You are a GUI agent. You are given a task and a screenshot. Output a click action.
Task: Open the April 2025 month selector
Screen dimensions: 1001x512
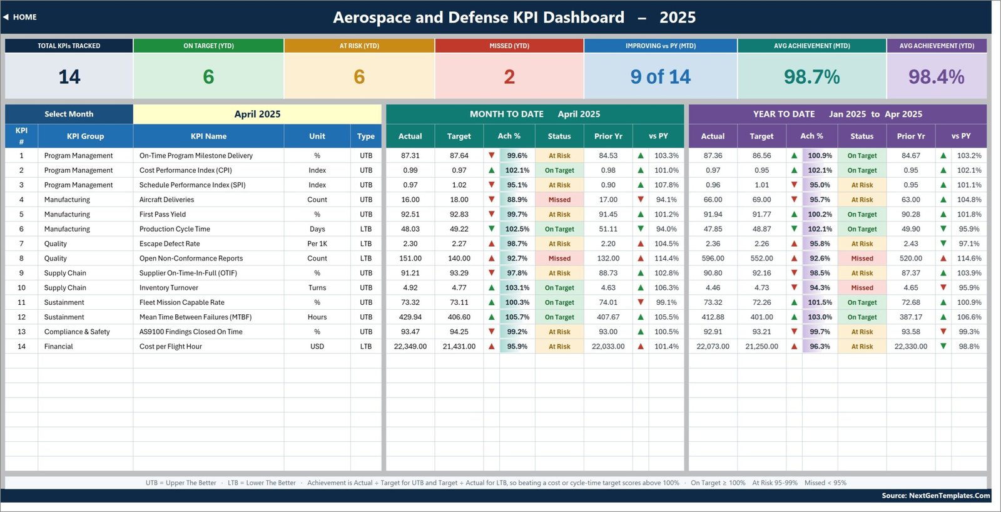point(257,114)
